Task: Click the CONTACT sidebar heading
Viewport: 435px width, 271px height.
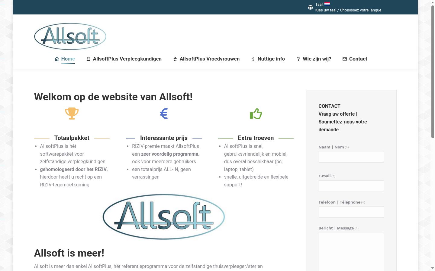Action: pyautogui.click(x=329, y=106)
